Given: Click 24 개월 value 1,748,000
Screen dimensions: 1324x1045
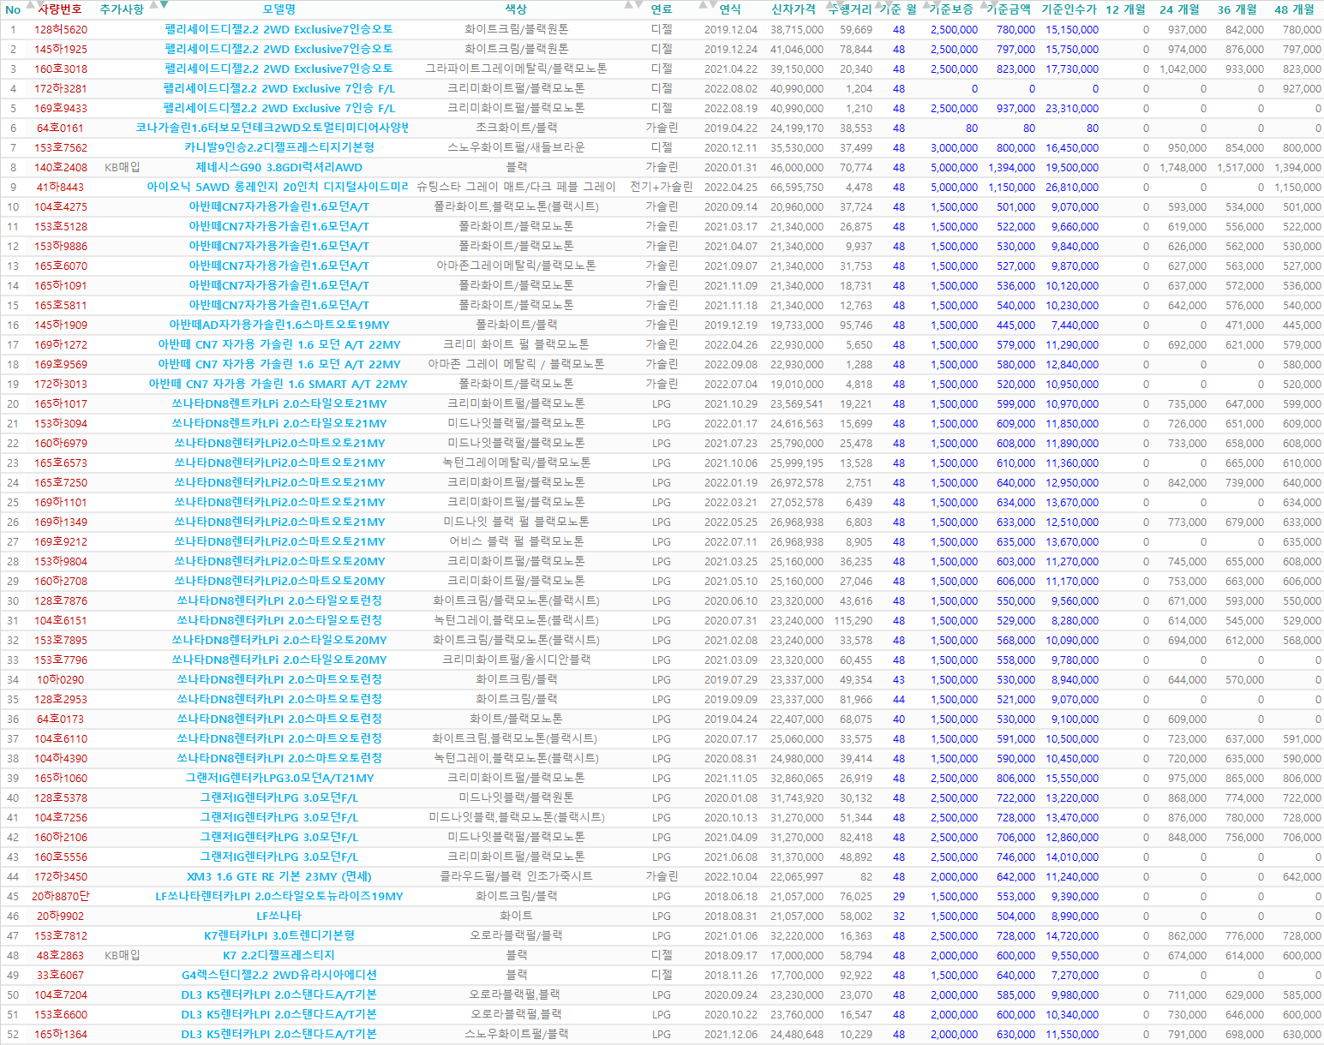Looking at the screenshot, I should [x=1183, y=167].
